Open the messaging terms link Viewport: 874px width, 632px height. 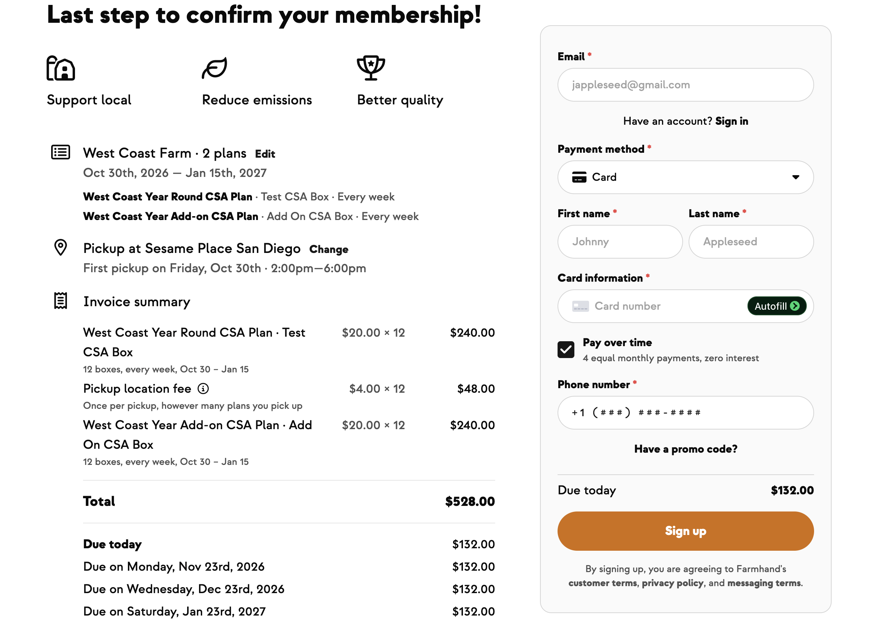tap(764, 583)
